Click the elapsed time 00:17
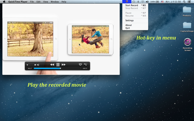194x121 pixels. tap(30, 68)
